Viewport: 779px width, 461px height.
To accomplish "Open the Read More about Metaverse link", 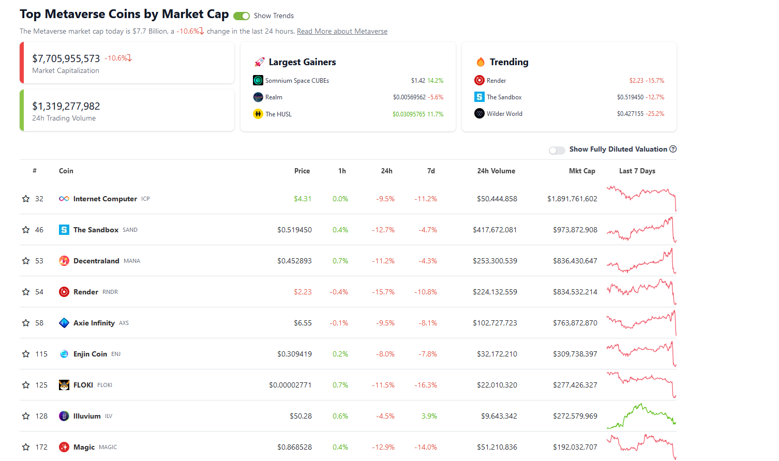I will tap(342, 31).
